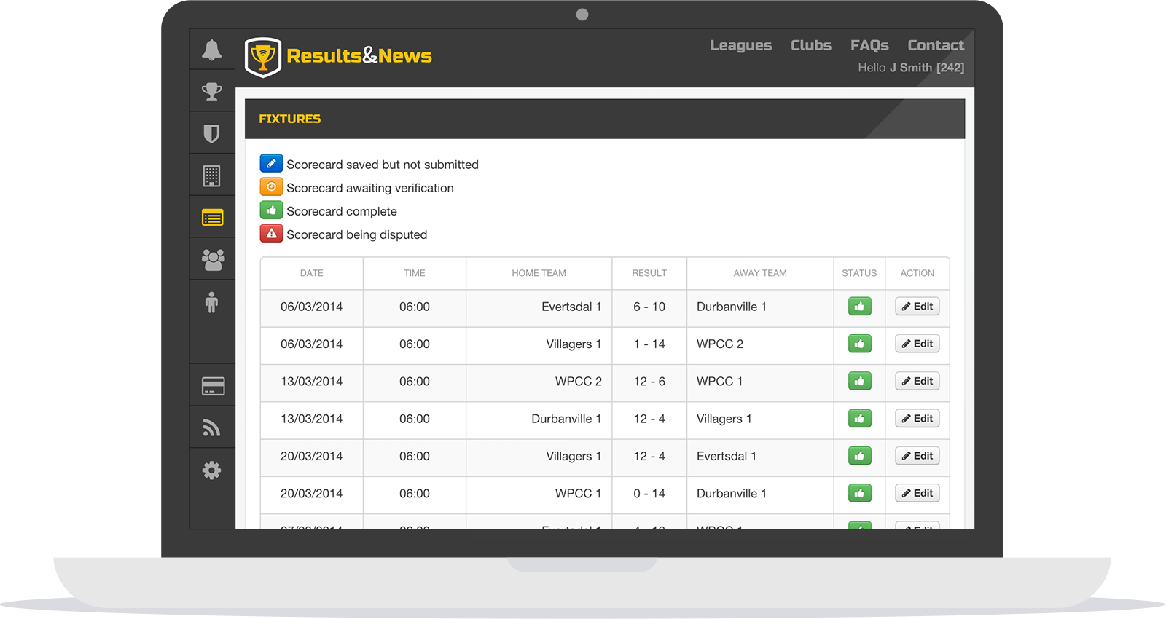1166x619 pixels.
Task: Click green status icon for Villagers 1 vs WPCC 2
Action: point(859,344)
